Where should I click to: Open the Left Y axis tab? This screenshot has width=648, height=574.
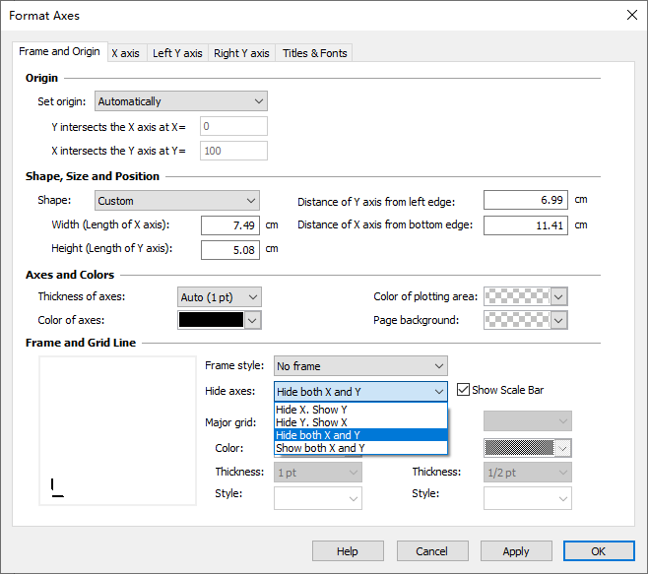[177, 53]
